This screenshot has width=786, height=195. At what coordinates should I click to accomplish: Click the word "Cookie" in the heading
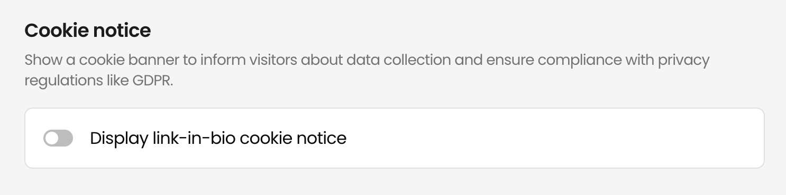pyautogui.click(x=56, y=31)
